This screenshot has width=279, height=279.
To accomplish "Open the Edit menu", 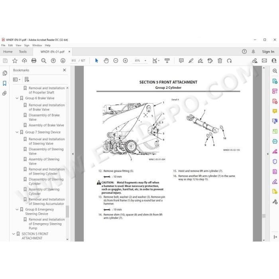I will point(10,45).
